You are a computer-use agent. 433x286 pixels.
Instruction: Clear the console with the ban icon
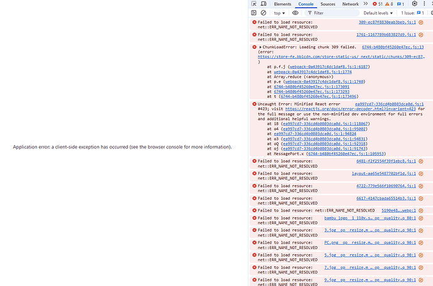point(264,13)
